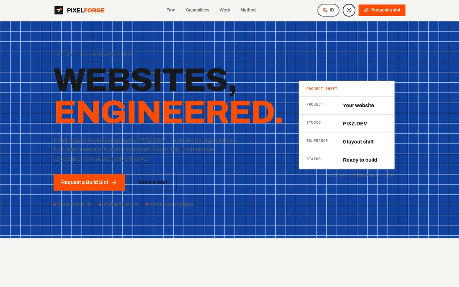Click the 'Corporate builds' bullet text
Image resolution: width=459 pixels, height=287 pixels.
click(x=75, y=204)
